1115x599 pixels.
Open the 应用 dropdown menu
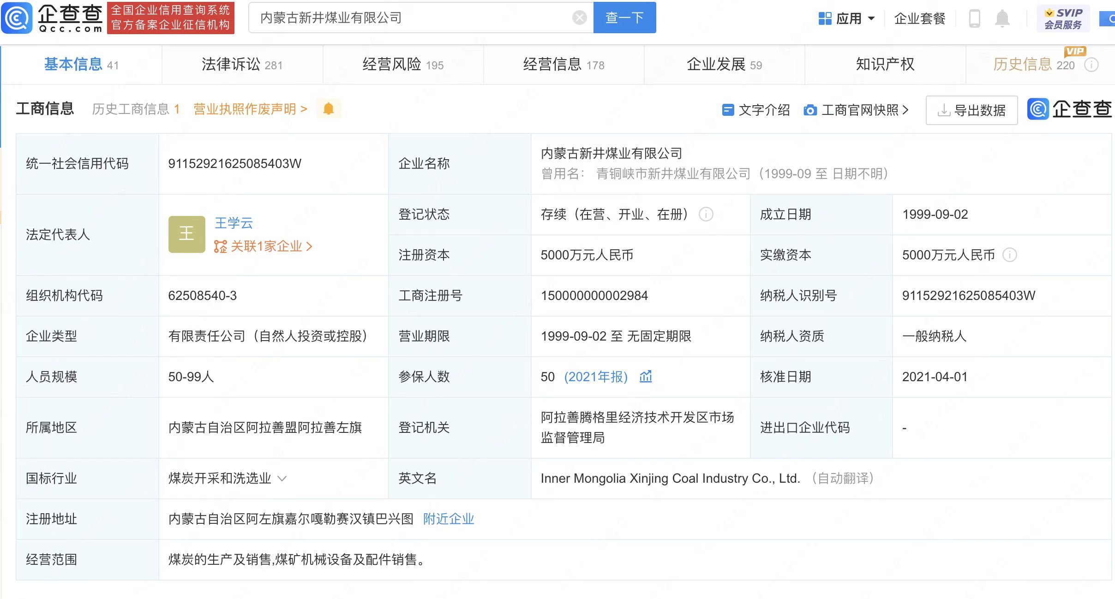pyautogui.click(x=846, y=18)
